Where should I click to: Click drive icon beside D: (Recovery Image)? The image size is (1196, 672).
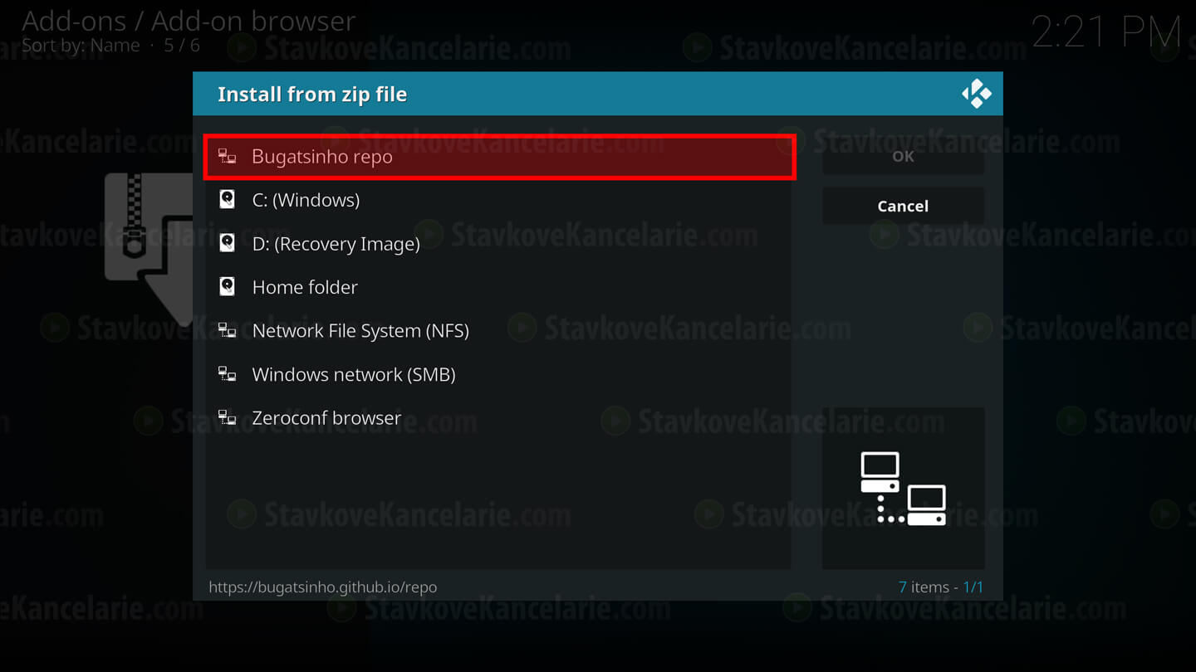tap(227, 243)
